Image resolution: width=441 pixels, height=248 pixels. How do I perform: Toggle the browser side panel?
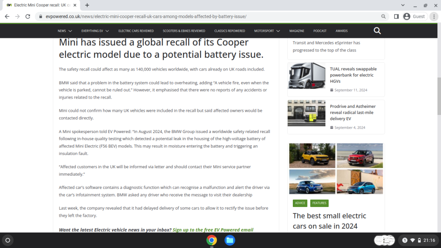tap(396, 17)
